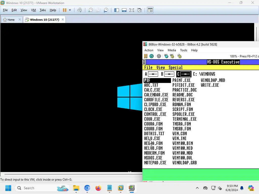Select drive C icon in MS-DOS Executive
The image size is (259, 194).
(184, 74)
